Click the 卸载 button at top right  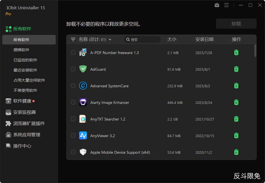[x=236, y=23]
